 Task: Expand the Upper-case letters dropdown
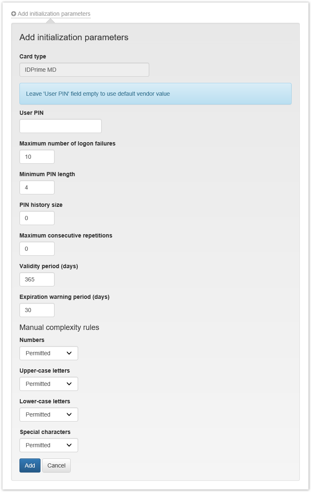(48, 384)
